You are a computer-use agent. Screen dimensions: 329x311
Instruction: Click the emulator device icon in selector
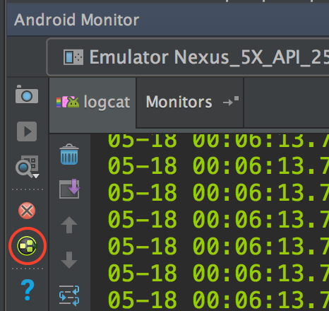click(x=73, y=57)
